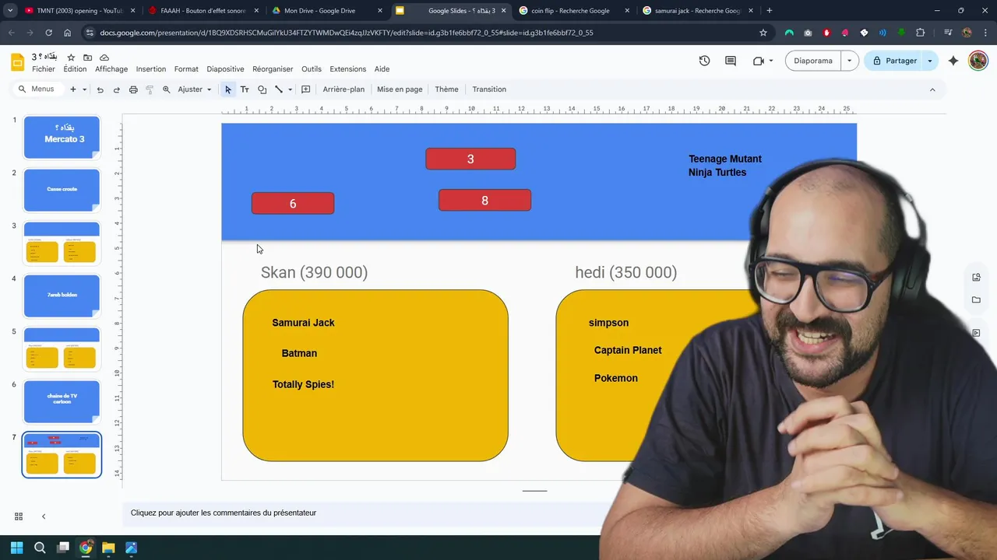Open the Thème panel
997x560 pixels.
click(x=446, y=89)
